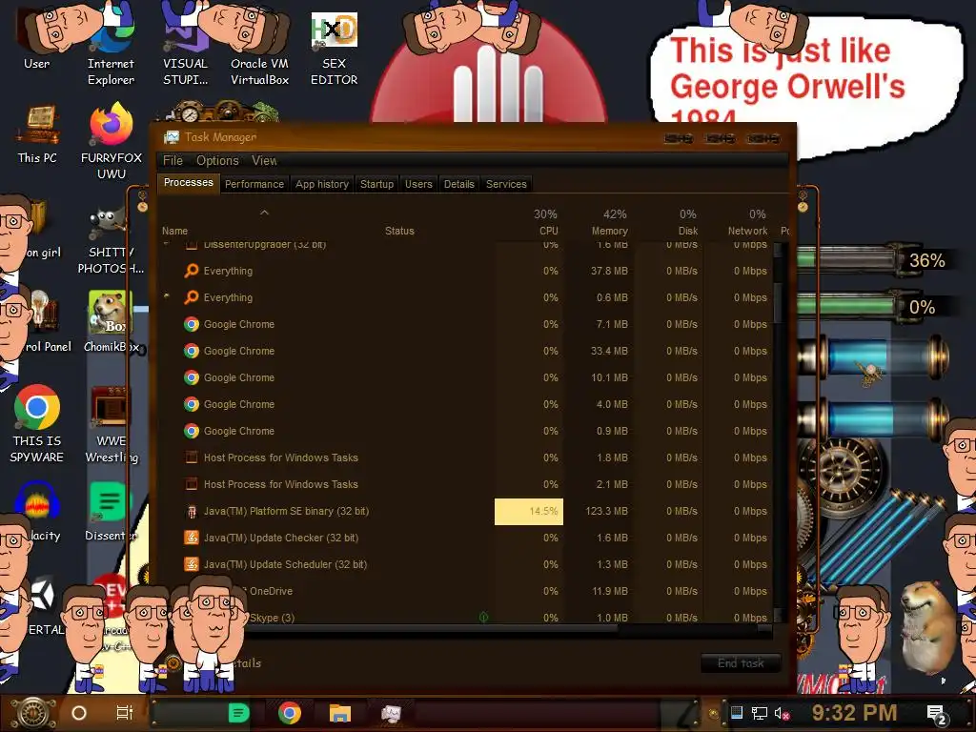Select the Java(TM) Update Checker (32 bit) row
The width and height of the screenshot is (976, 732).
pos(465,538)
